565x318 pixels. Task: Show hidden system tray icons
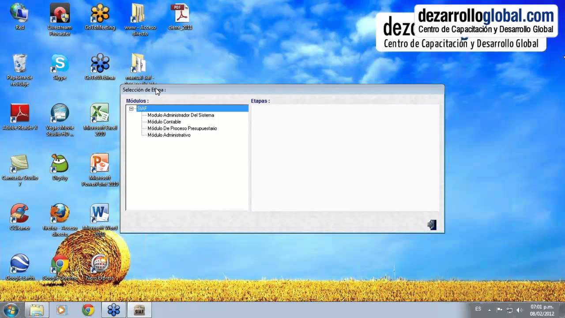(x=489, y=310)
